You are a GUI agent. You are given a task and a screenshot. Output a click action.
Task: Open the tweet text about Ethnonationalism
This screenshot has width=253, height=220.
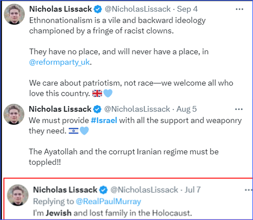click(117, 26)
